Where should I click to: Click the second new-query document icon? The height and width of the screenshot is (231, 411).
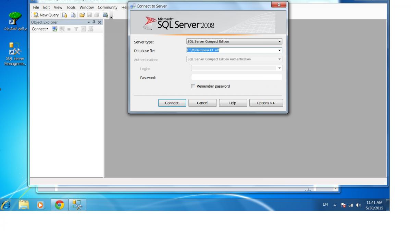click(73, 15)
